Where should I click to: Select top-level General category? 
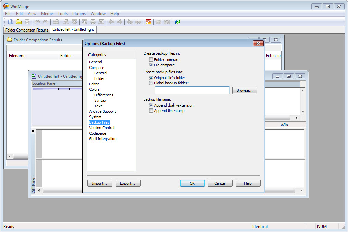pos(96,62)
